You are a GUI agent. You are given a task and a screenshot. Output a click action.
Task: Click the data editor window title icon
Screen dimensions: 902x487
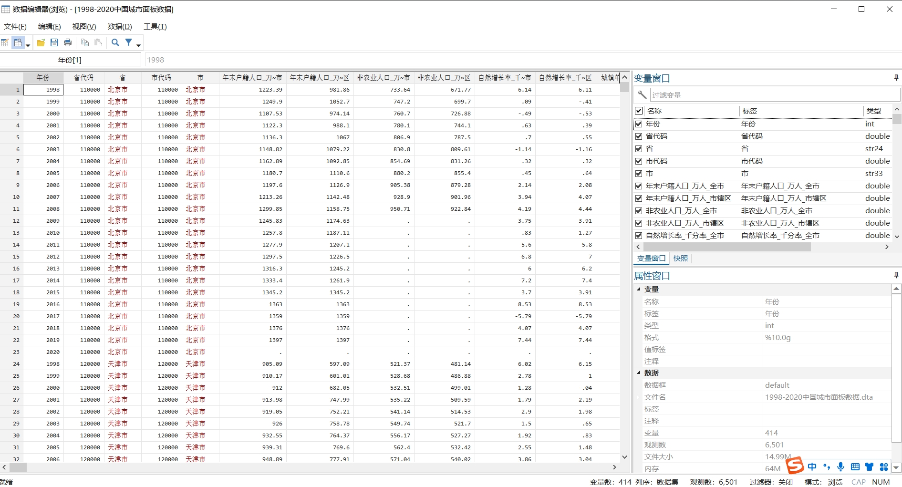[x=6, y=9]
